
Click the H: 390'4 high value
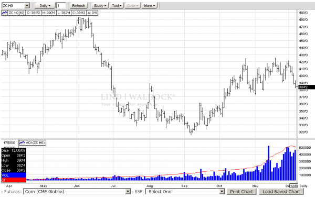coord(48,13)
